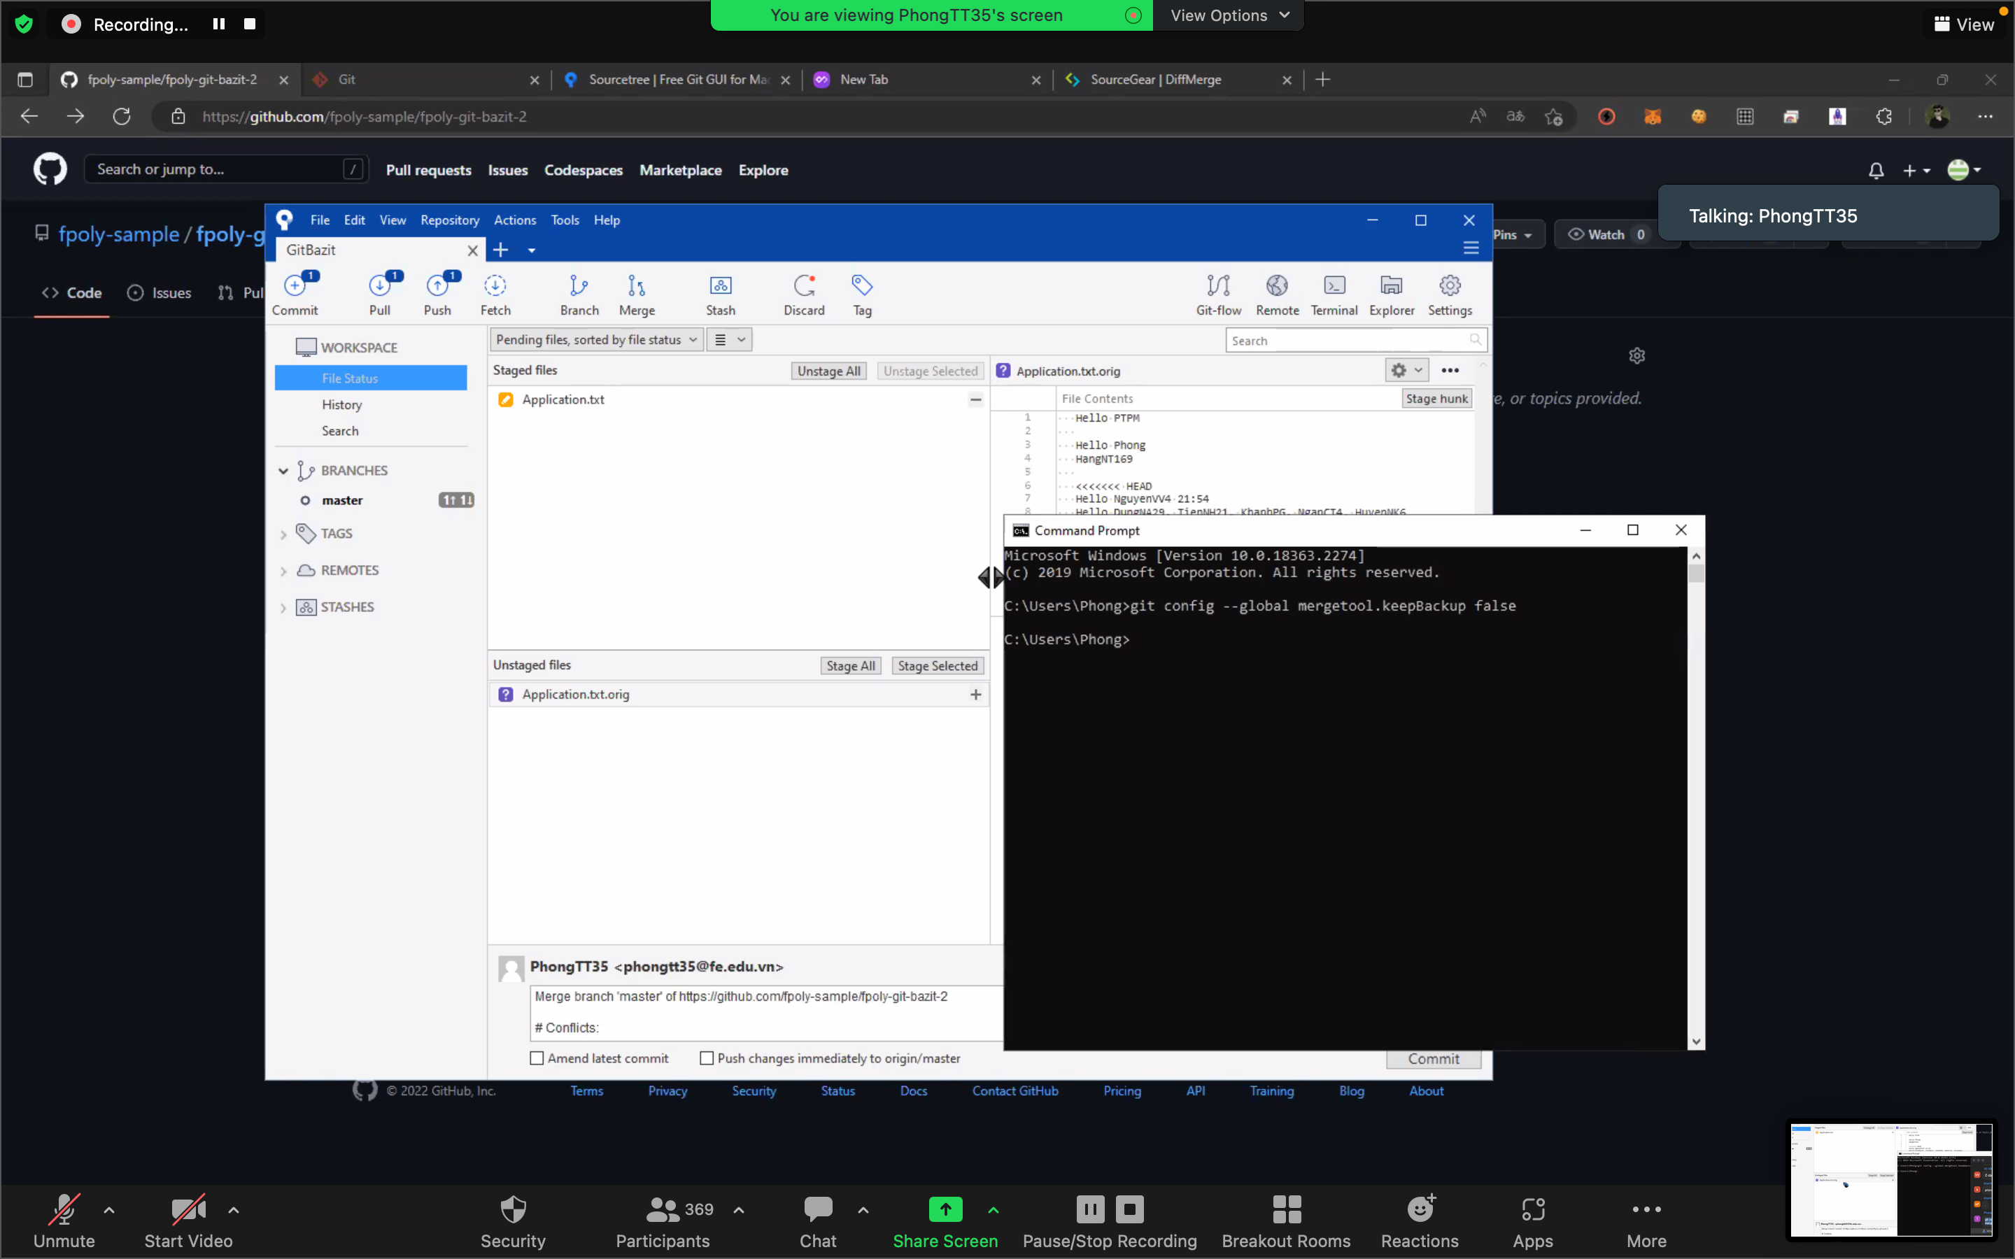This screenshot has height=1259, width=2015.
Task: Start Video in Zoom
Action: 188,1221
